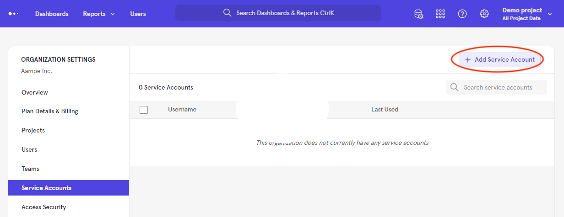This screenshot has height=217, width=564.
Task: Open Users in the top navigation bar
Action: 138,14
